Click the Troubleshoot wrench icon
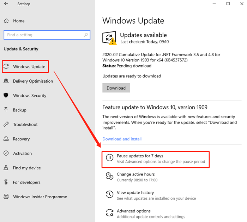Viewport: 247px width, 222px height. [x=6, y=124]
